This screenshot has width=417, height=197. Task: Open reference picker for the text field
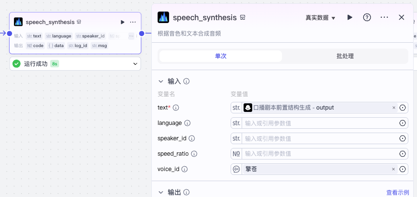[x=403, y=108]
